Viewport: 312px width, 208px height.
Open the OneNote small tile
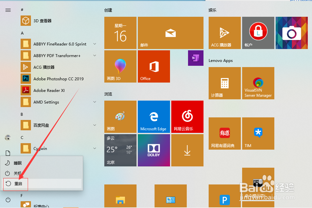[x=195, y=58]
